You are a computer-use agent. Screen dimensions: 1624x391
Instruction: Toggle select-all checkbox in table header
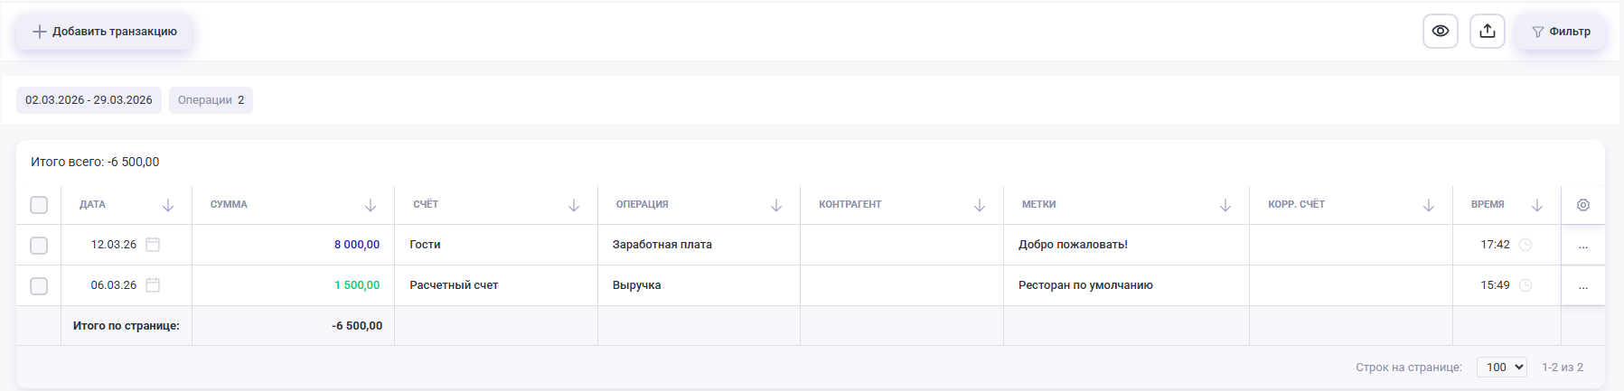point(39,205)
